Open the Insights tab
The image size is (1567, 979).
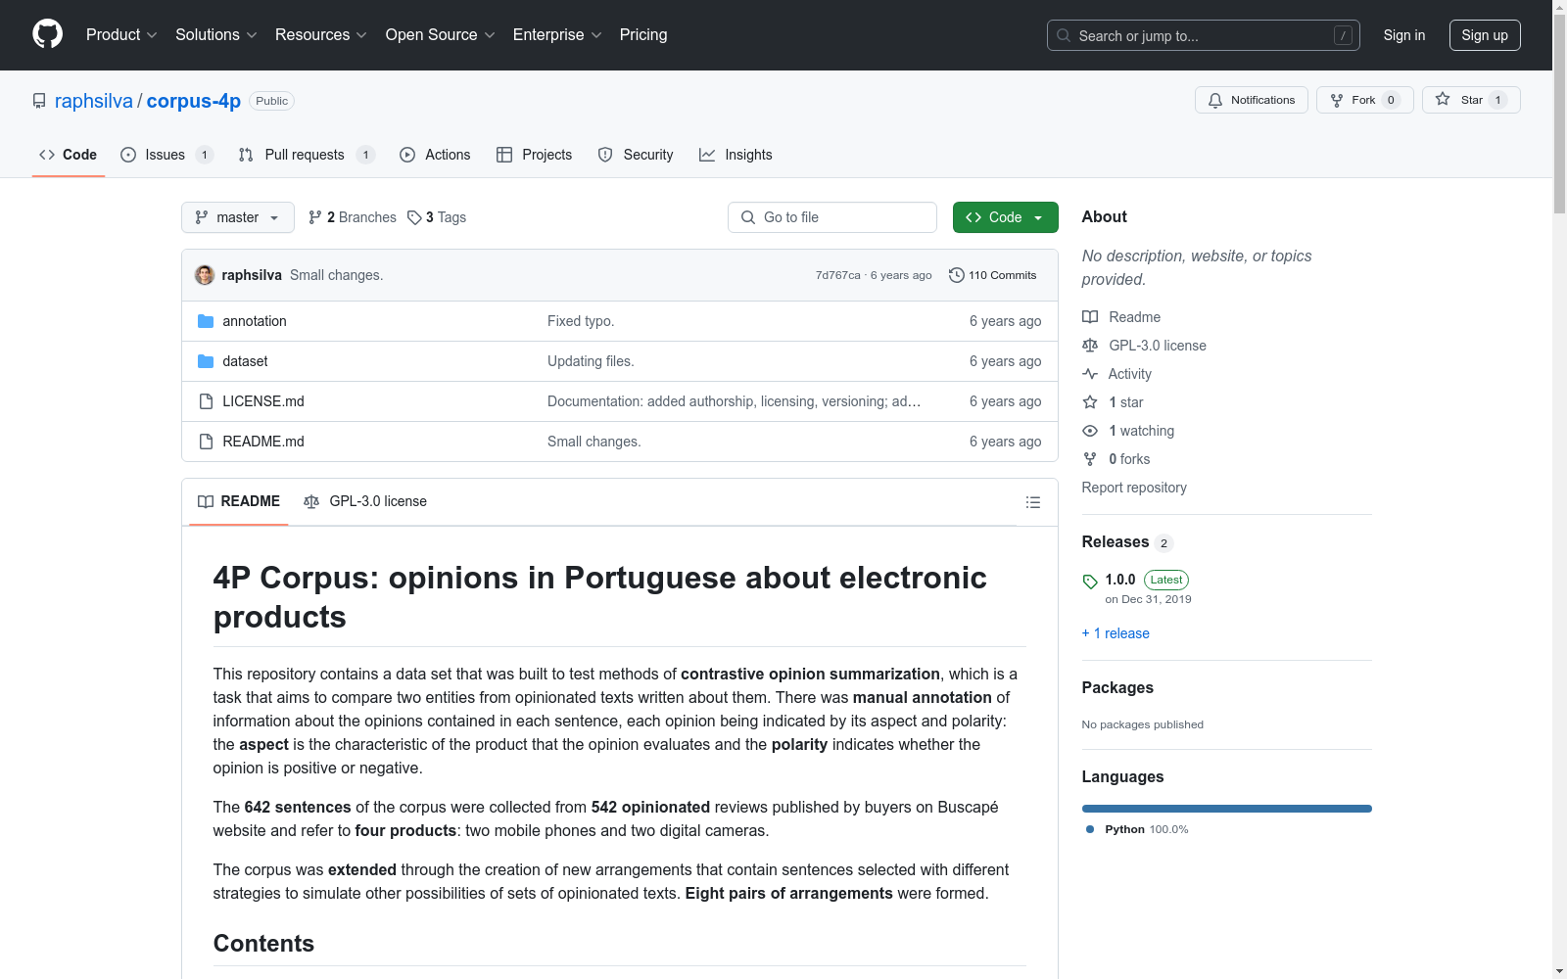click(736, 155)
